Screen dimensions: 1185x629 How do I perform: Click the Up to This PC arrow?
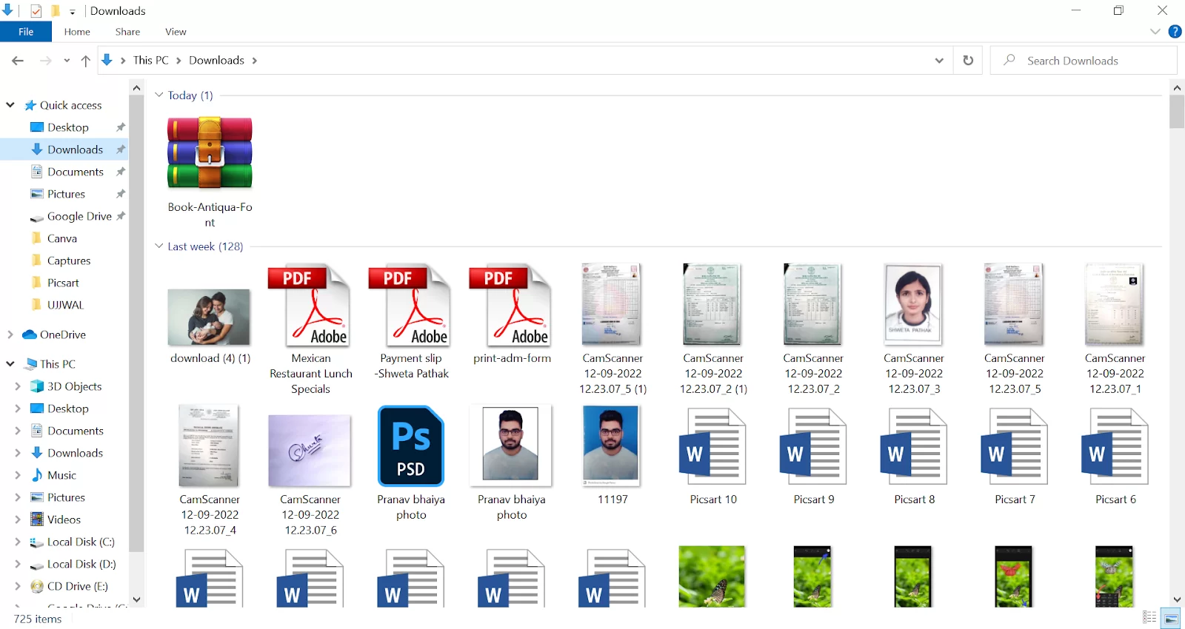click(86, 61)
